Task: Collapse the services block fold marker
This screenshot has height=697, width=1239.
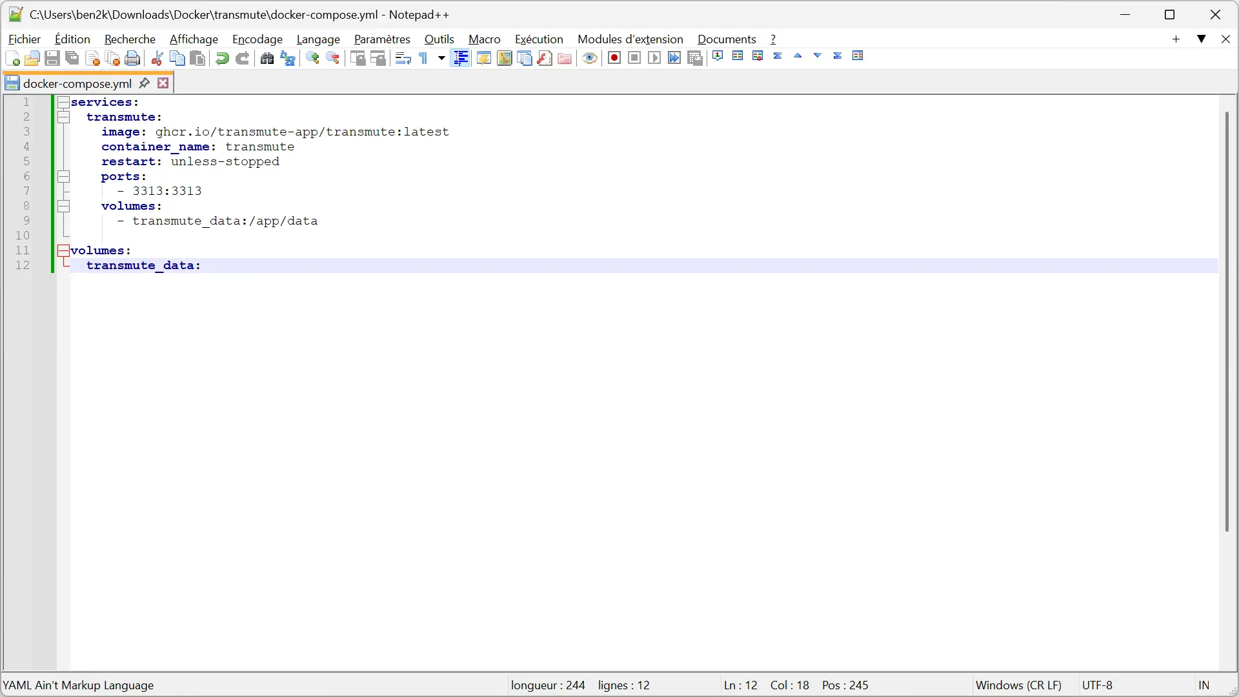Action: pos(63,102)
